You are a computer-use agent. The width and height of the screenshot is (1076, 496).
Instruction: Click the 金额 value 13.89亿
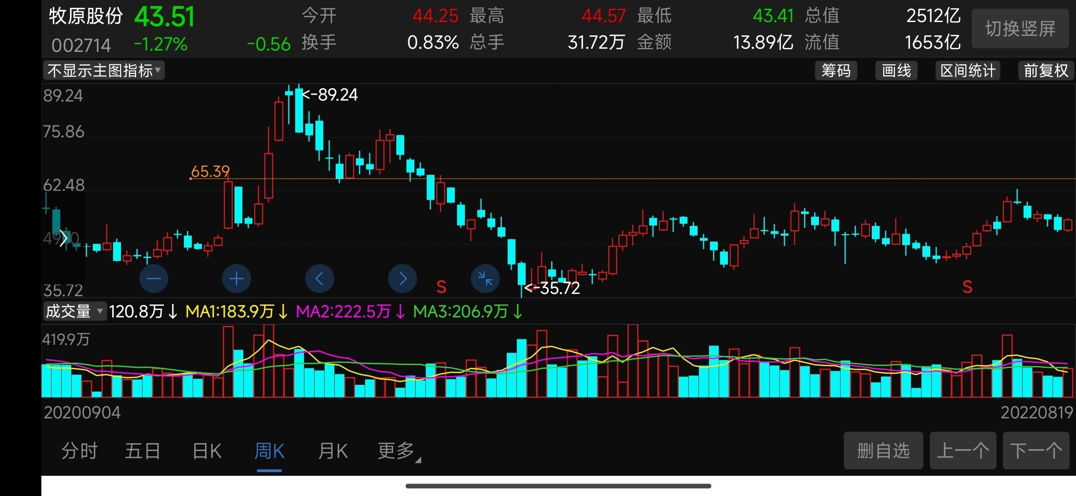(x=763, y=43)
